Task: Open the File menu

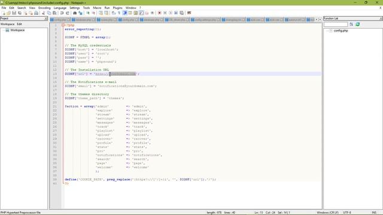Action: point(4,8)
